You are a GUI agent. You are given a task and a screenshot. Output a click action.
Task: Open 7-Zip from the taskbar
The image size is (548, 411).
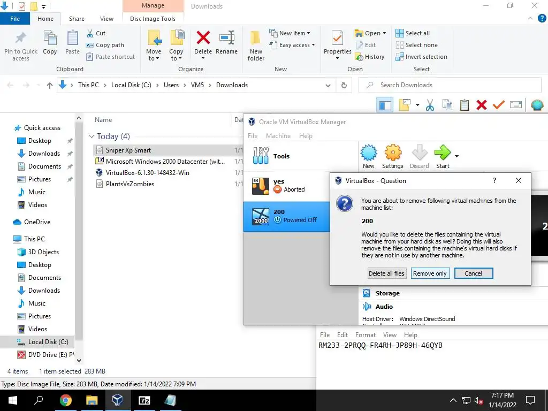(144, 400)
